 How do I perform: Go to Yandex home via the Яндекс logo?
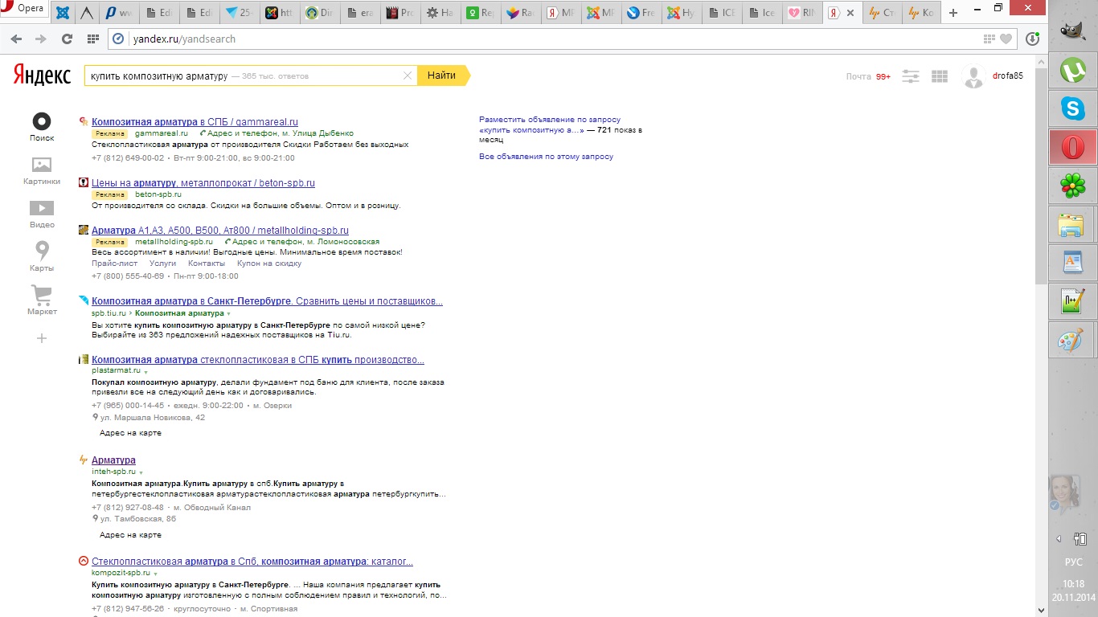(42, 76)
